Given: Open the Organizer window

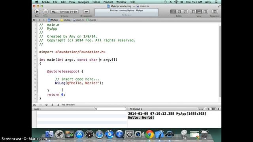Looking at the screenshot, I should (x=215, y=11).
